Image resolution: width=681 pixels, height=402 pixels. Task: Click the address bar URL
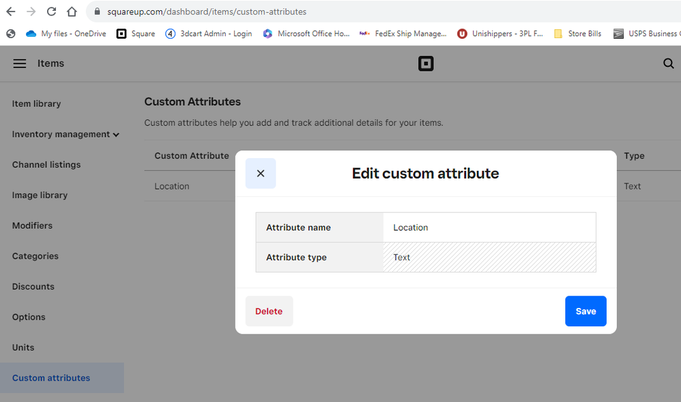tap(205, 12)
